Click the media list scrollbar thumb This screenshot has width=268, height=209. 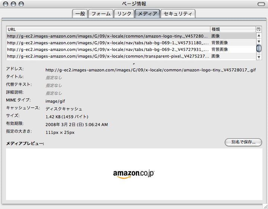point(259,48)
